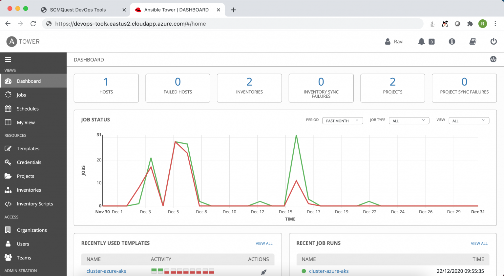The image size is (504, 276).
Task: Log out using the power icon
Action: click(x=493, y=41)
